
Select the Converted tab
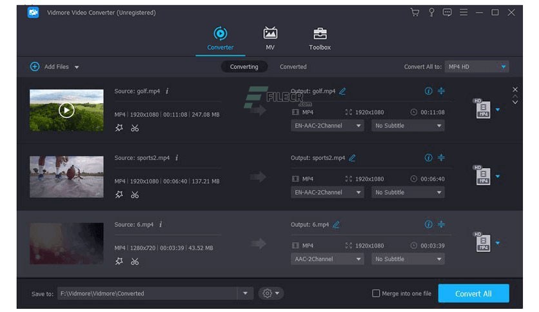pyautogui.click(x=293, y=66)
